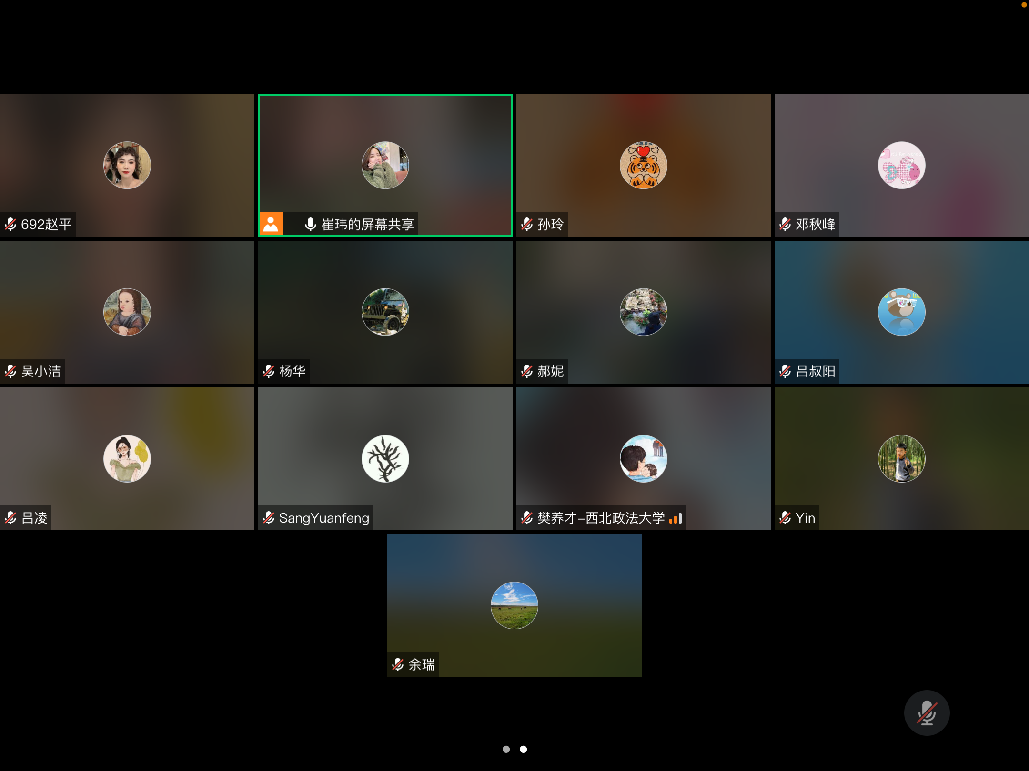Click the muted mic icon beside 孙玲

[x=527, y=224]
